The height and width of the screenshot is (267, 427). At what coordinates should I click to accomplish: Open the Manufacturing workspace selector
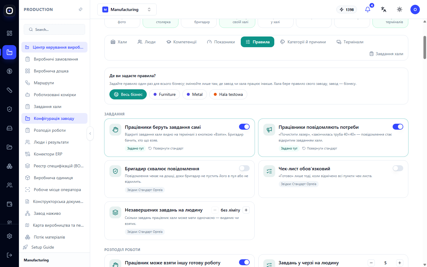(x=127, y=9)
